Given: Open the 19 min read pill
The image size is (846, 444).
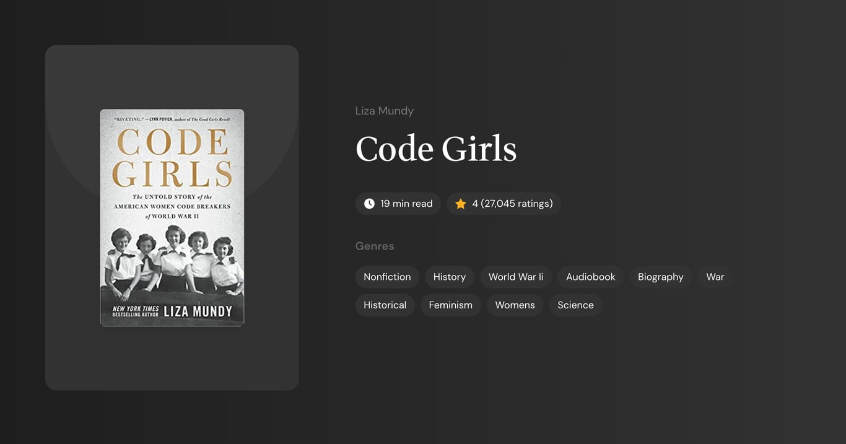Looking at the screenshot, I should tap(398, 203).
